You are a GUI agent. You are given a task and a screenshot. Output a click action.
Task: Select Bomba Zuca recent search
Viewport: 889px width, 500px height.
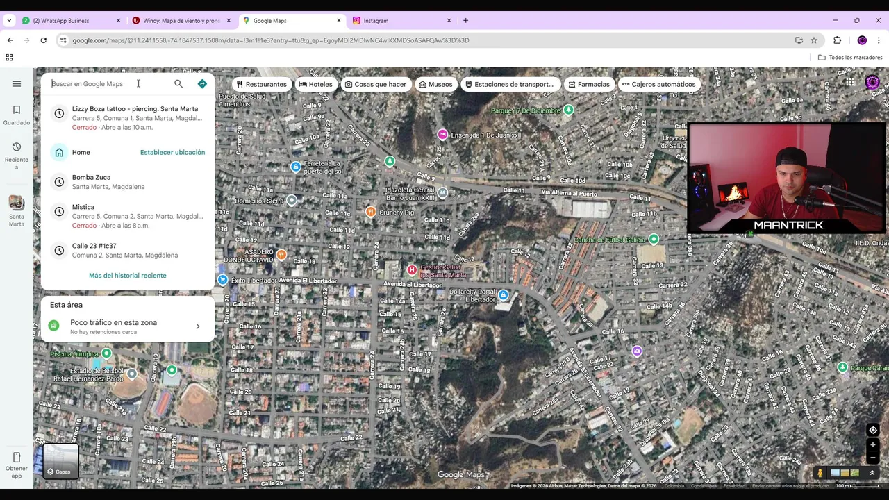coord(128,182)
